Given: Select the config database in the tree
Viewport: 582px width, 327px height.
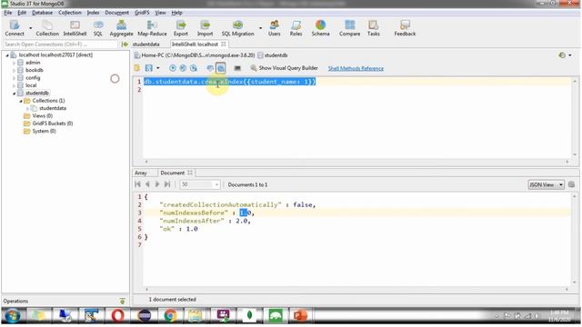Looking at the screenshot, I should [x=33, y=78].
